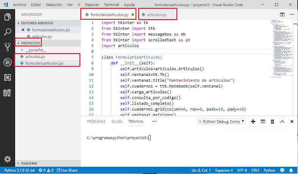298x174 pixels.
Task: Open the Extensions view
Action: point(7,77)
